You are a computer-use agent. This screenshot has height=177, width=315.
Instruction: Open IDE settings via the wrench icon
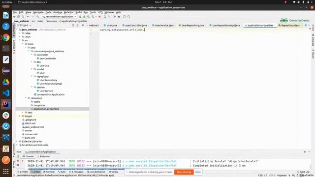click(115, 17)
